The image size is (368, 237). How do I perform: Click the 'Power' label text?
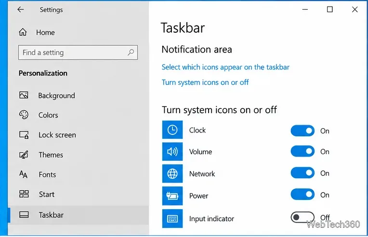coord(198,196)
